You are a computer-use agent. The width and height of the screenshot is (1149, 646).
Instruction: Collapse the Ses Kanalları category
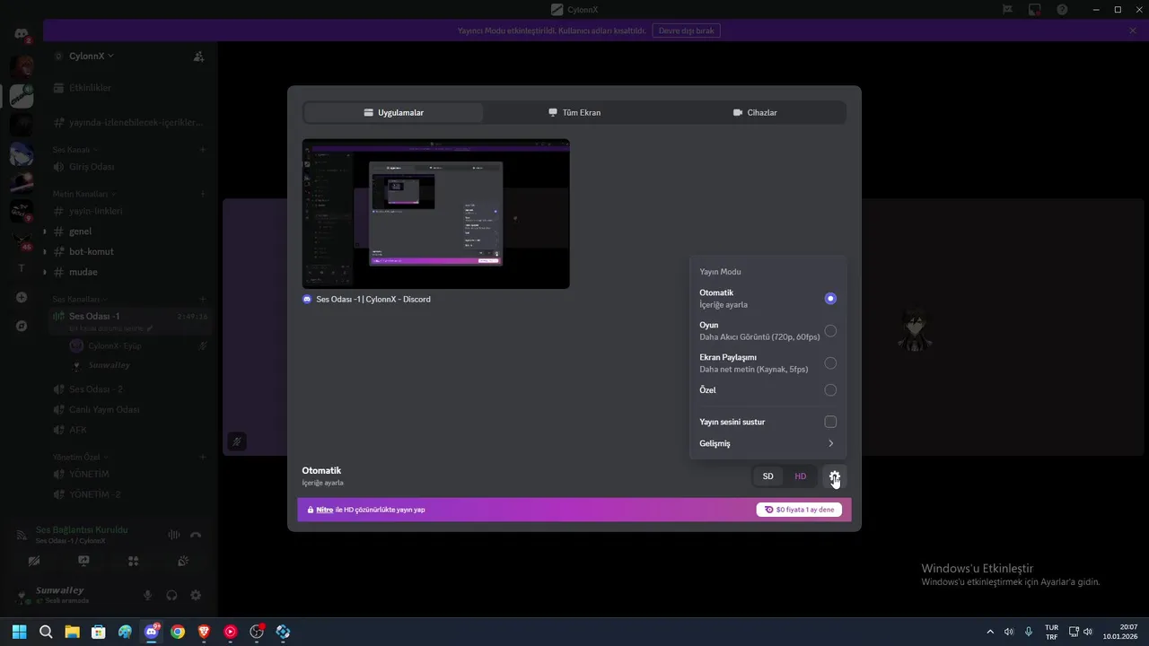pyautogui.click(x=79, y=299)
